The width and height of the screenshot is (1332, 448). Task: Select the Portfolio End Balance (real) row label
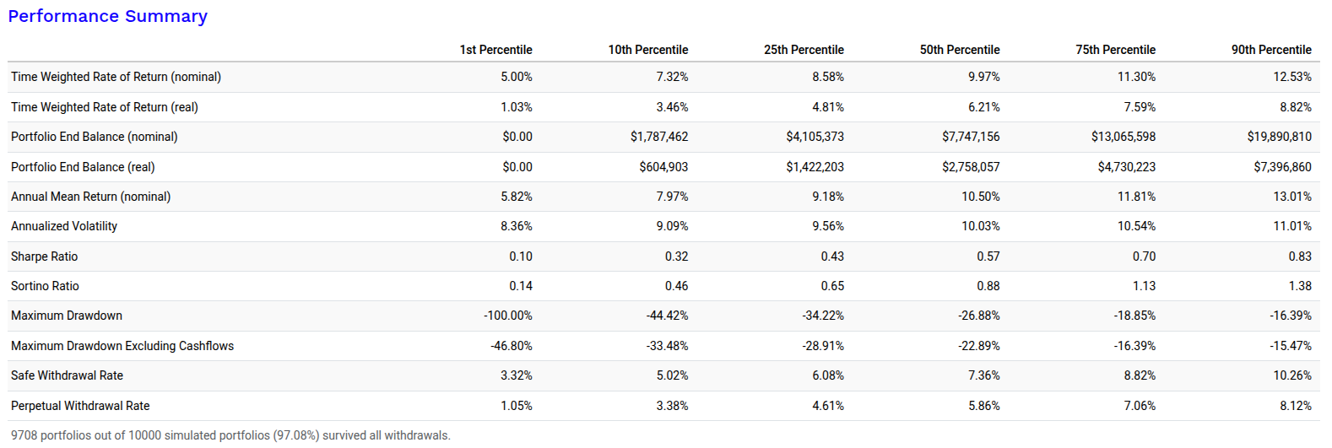(83, 167)
